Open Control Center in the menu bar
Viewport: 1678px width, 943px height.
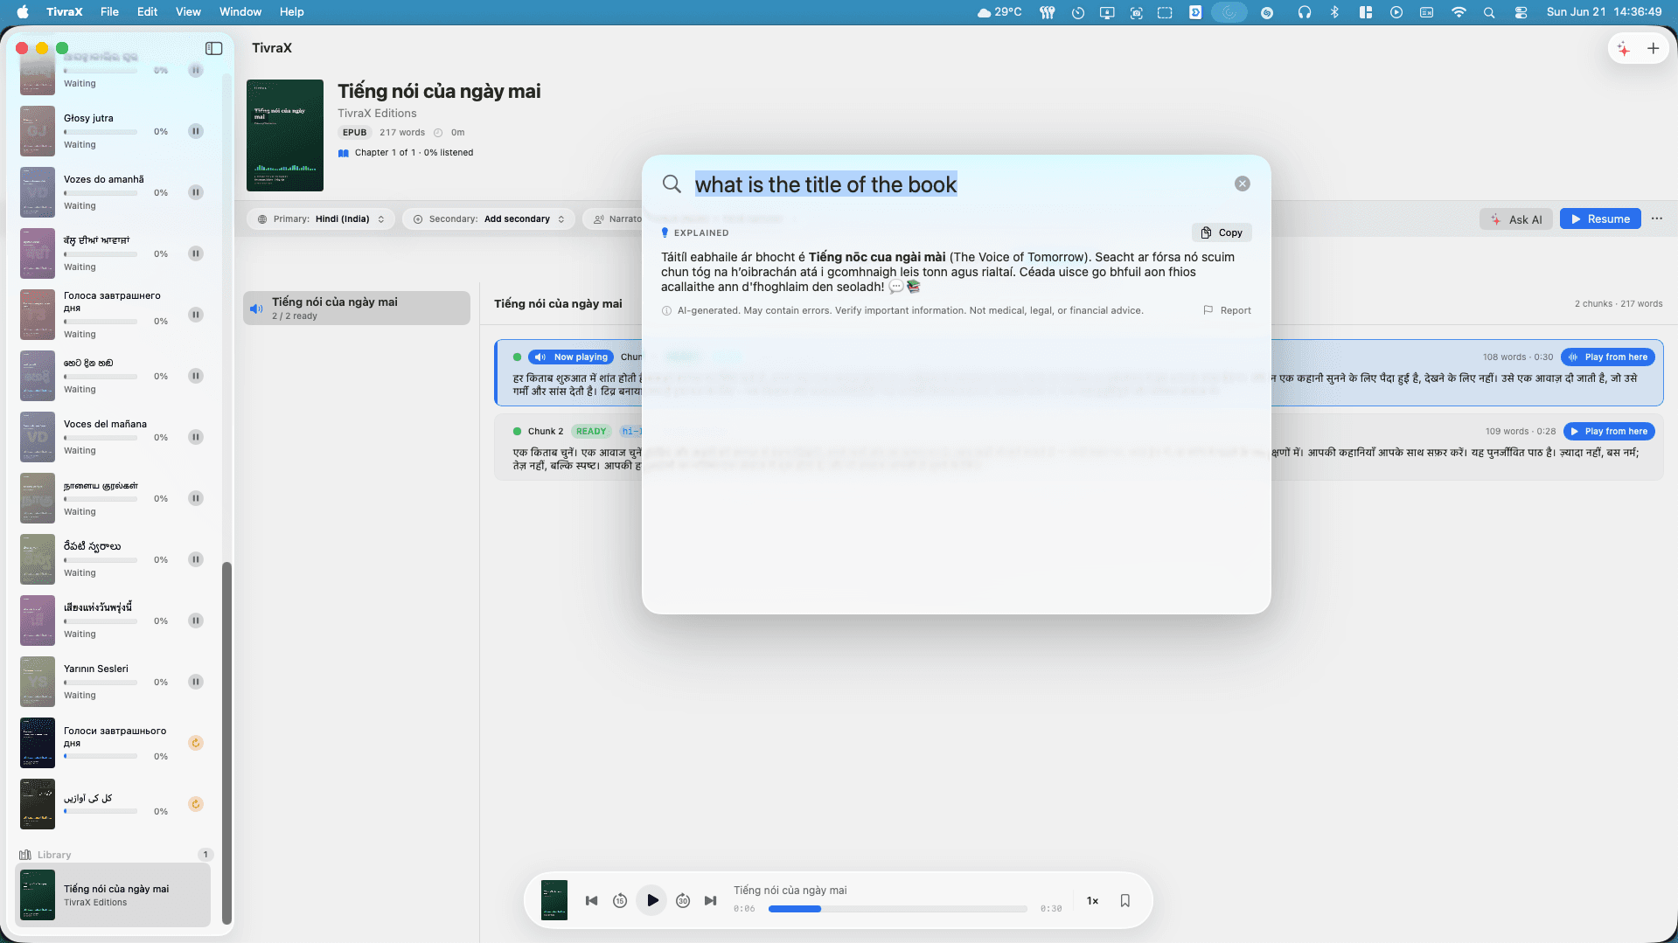[x=1521, y=12]
